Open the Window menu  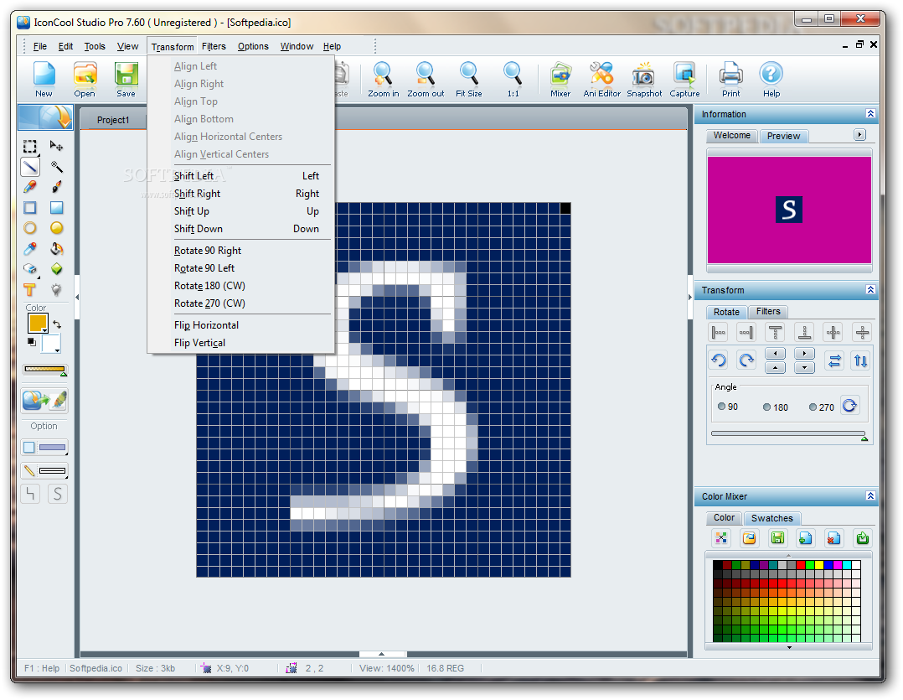pyautogui.click(x=297, y=46)
